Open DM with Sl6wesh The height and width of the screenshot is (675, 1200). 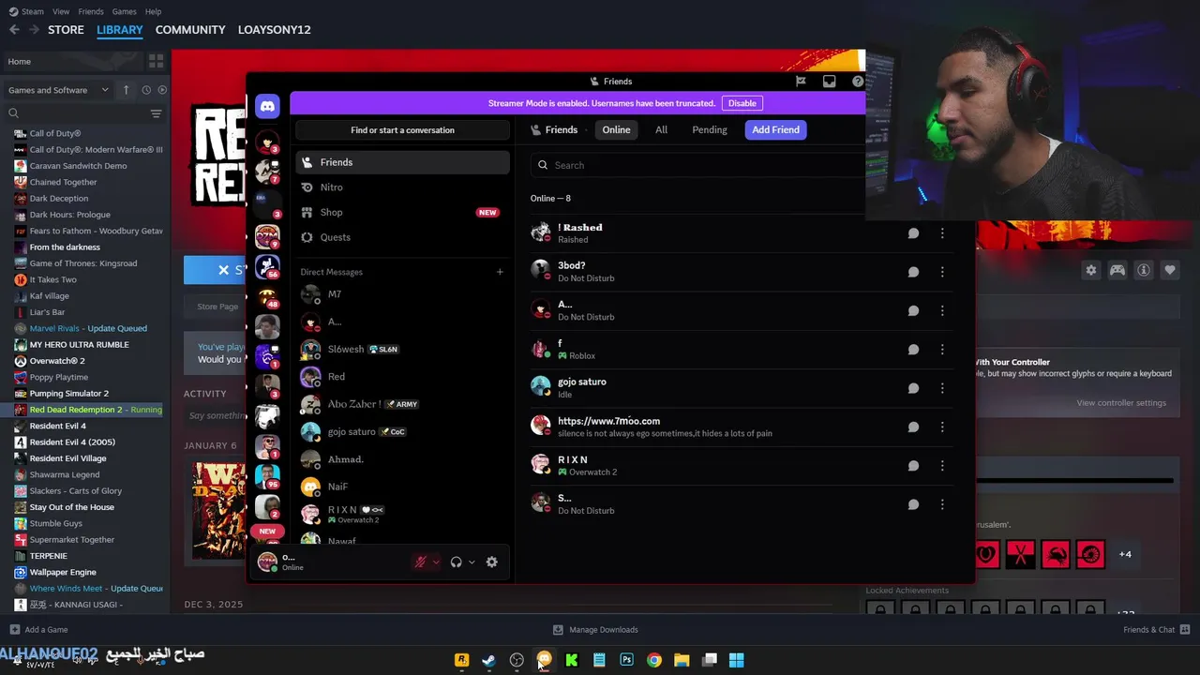click(402, 349)
